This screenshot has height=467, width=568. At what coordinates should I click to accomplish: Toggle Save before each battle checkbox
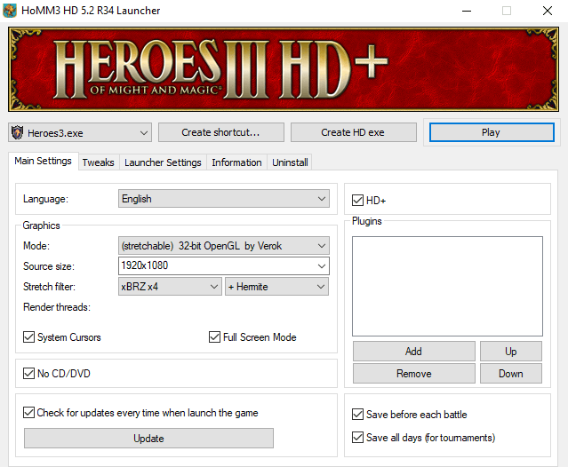click(357, 415)
